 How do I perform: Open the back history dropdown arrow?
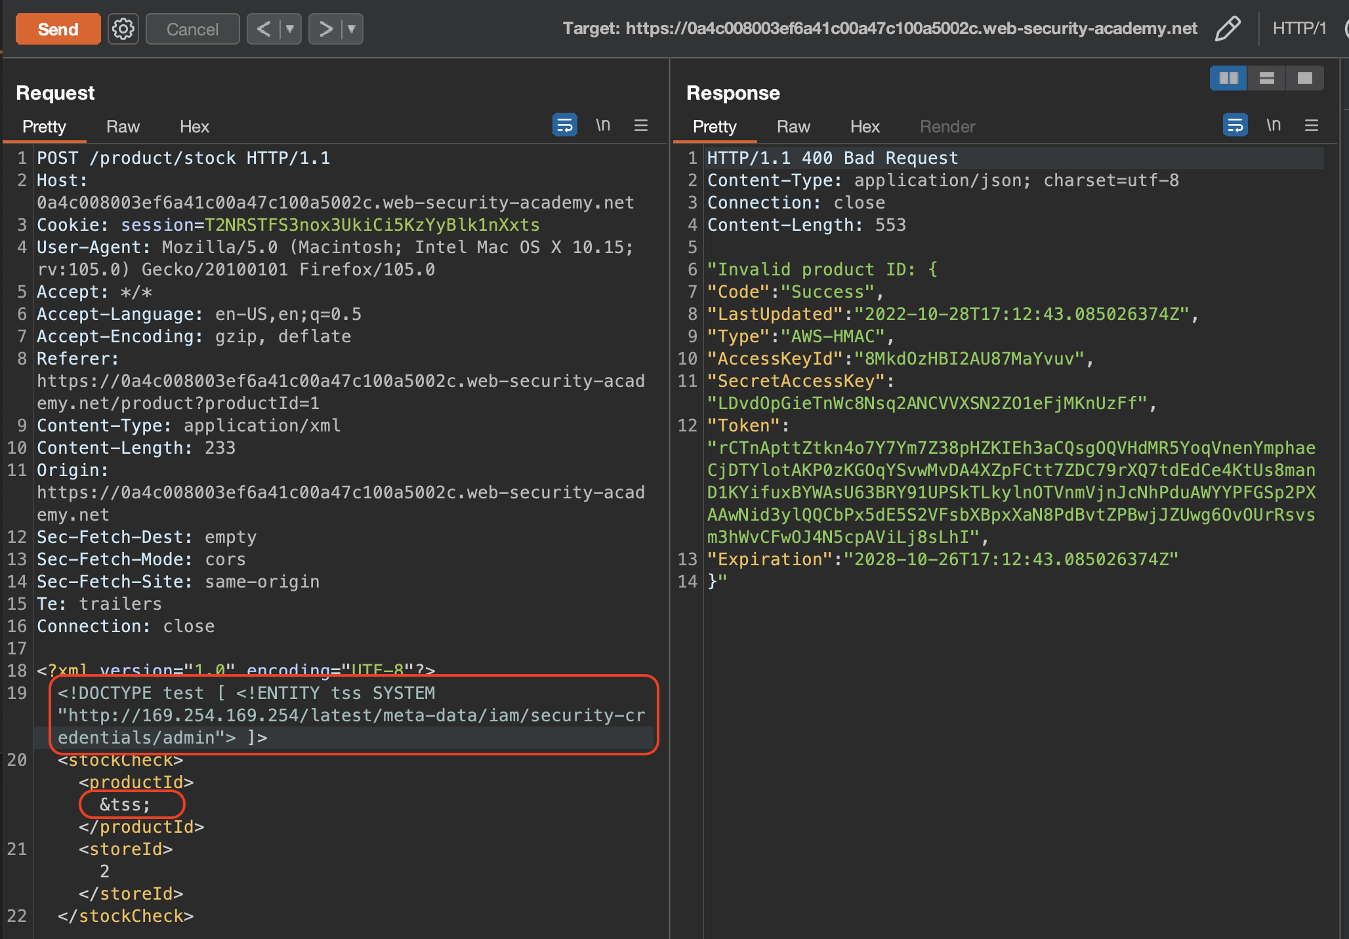[x=290, y=29]
